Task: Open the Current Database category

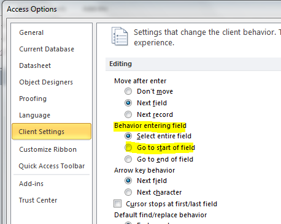Action: pos(47,49)
